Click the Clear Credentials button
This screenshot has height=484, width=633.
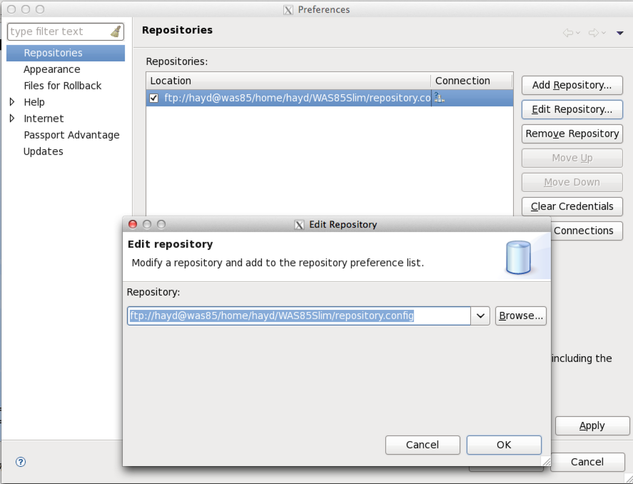click(572, 206)
